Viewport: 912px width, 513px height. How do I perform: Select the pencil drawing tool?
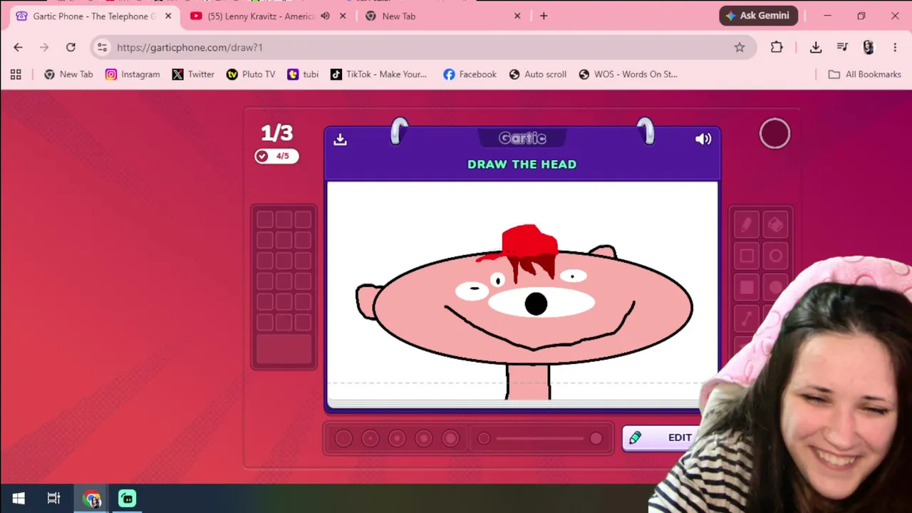pos(746,225)
